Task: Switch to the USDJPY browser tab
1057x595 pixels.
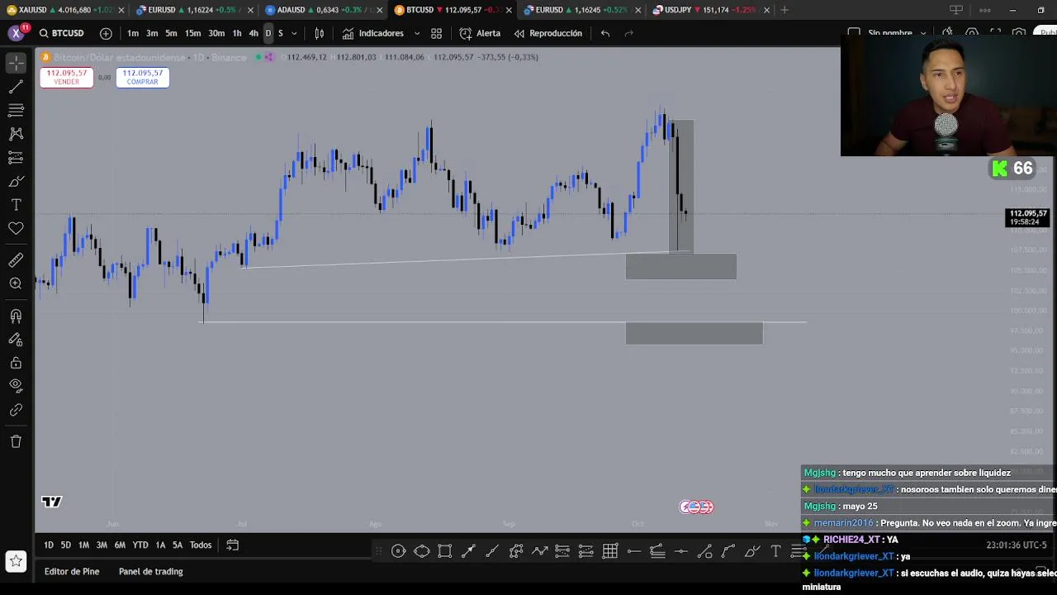Action: [x=710, y=10]
